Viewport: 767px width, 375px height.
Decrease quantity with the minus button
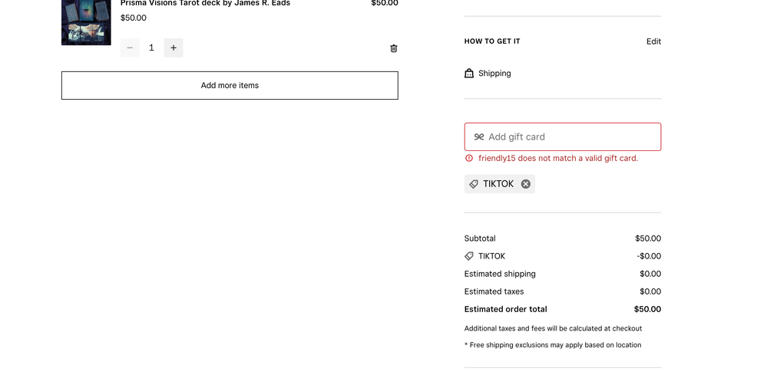(x=130, y=48)
